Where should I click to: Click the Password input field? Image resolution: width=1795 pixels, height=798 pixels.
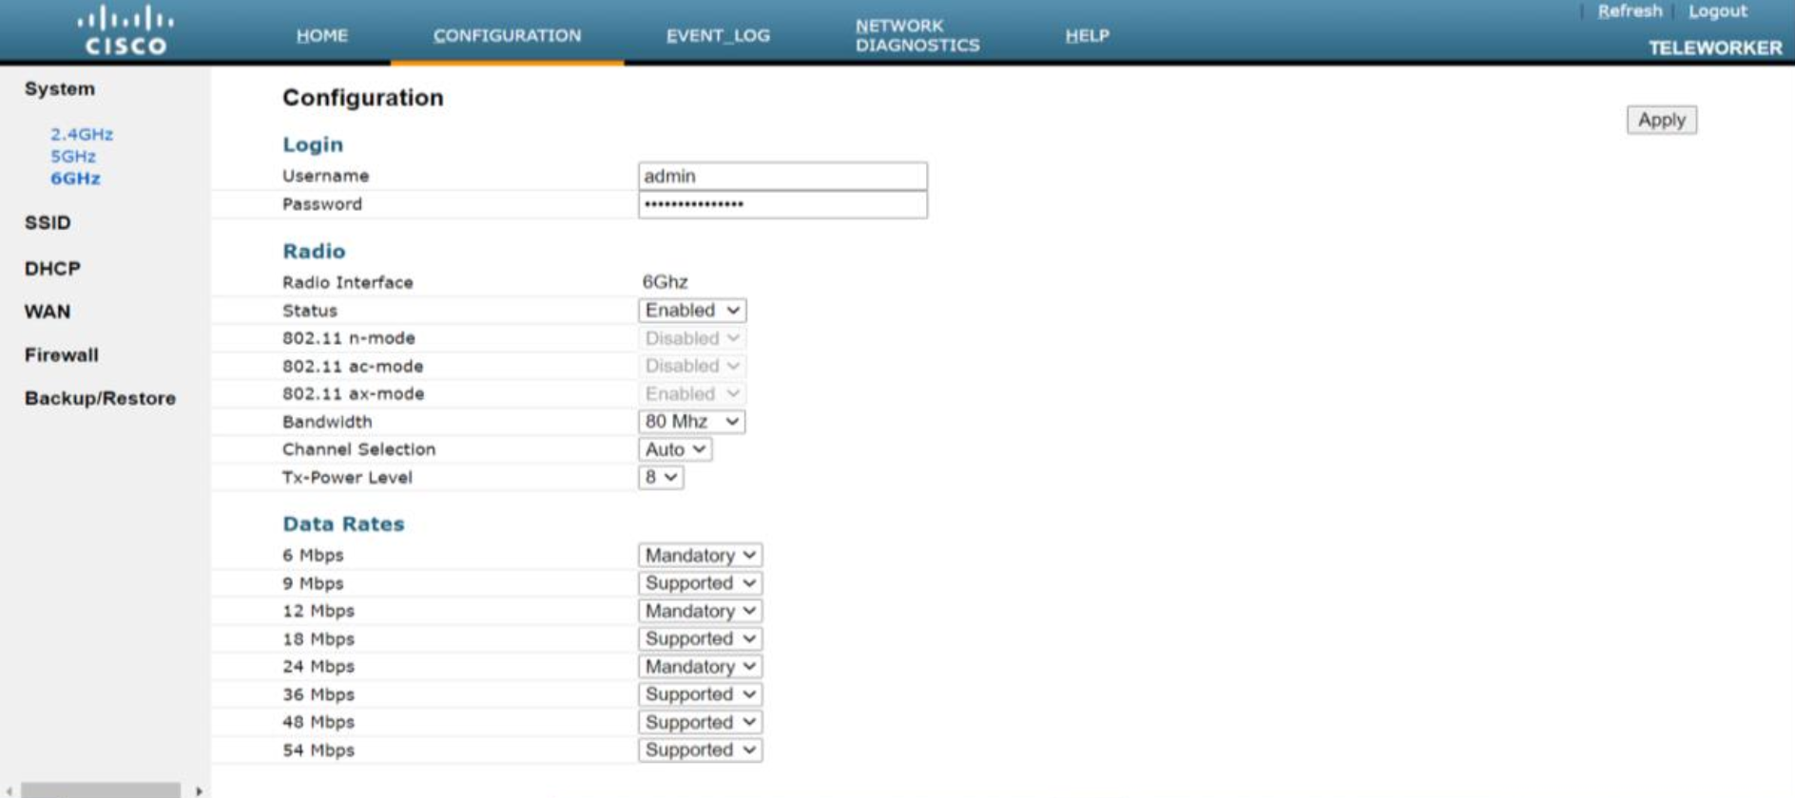coord(782,204)
